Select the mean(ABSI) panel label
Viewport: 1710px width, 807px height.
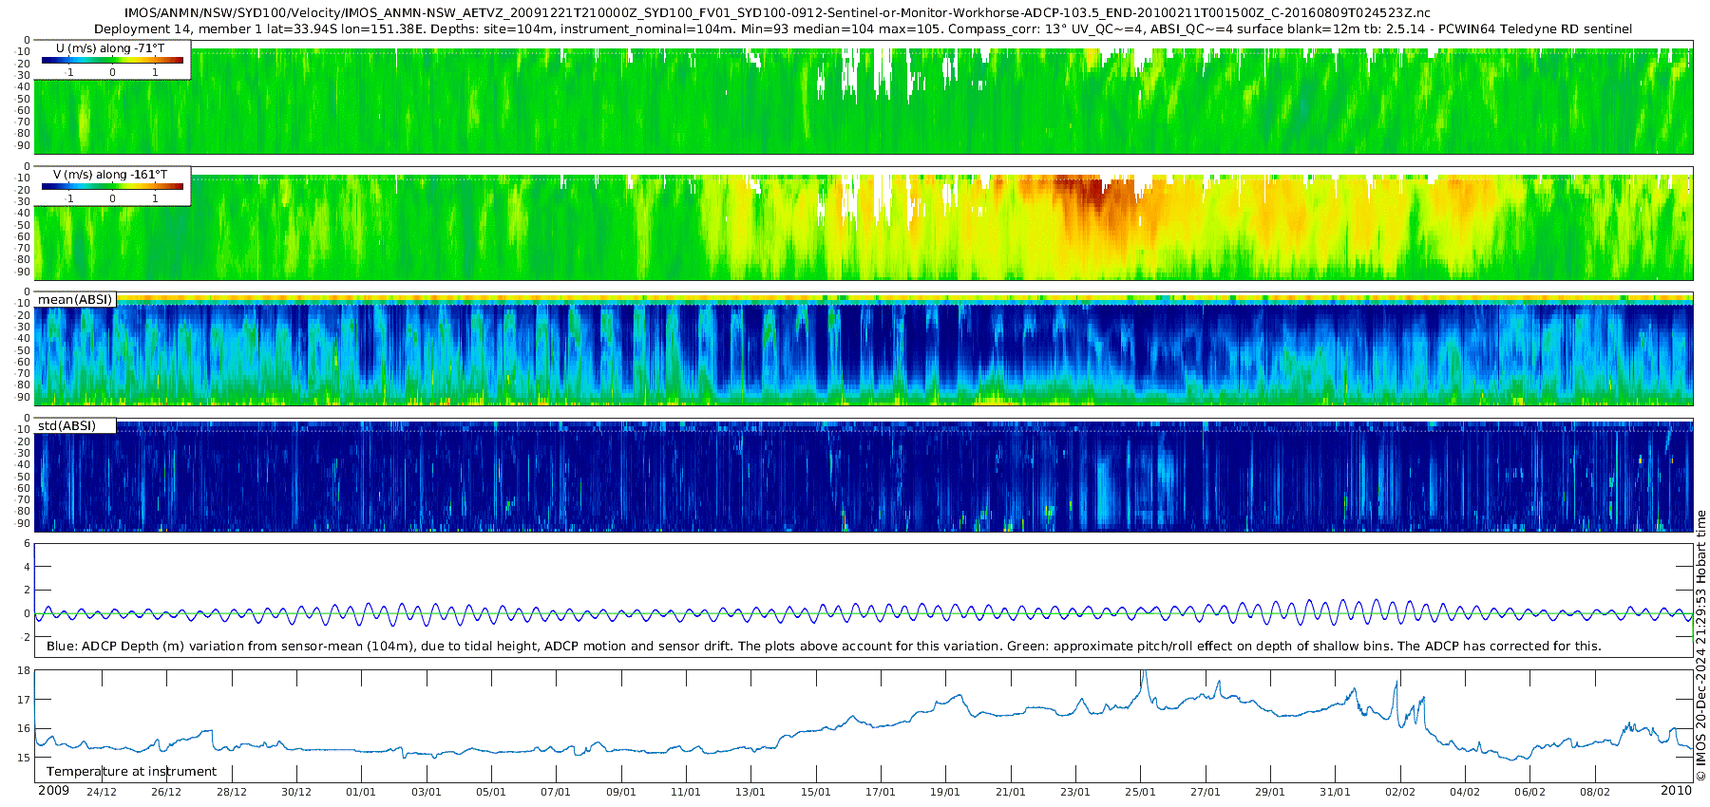(x=75, y=300)
